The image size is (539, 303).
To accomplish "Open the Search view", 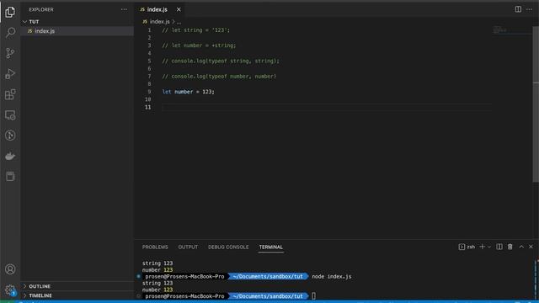I will click(10, 33).
